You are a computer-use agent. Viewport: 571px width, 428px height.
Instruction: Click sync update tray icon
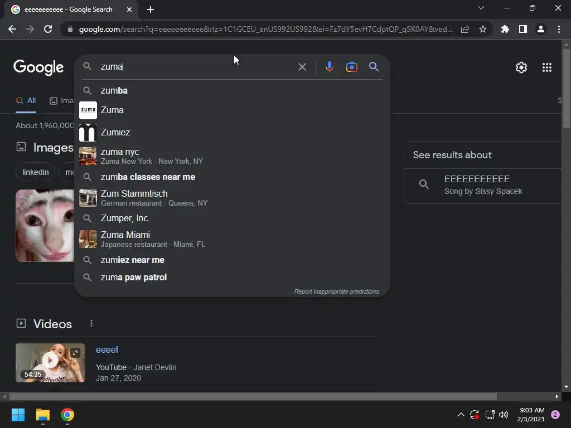[475, 415]
